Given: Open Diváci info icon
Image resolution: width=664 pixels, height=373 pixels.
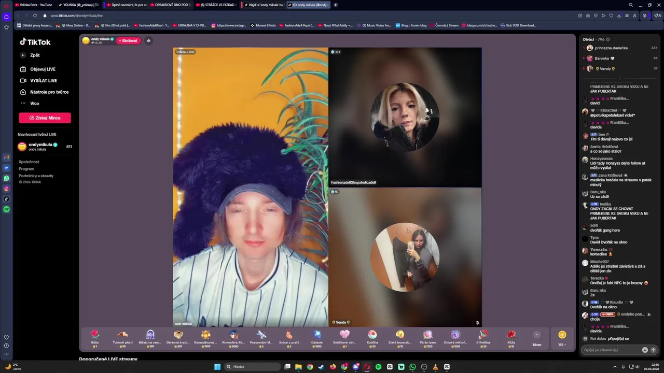Looking at the screenshot, I should click(608, 39).
